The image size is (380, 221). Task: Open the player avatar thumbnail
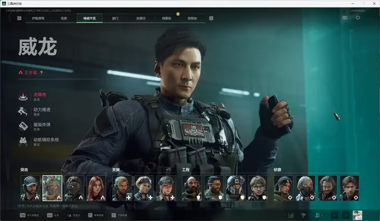[x=358, y=215]
